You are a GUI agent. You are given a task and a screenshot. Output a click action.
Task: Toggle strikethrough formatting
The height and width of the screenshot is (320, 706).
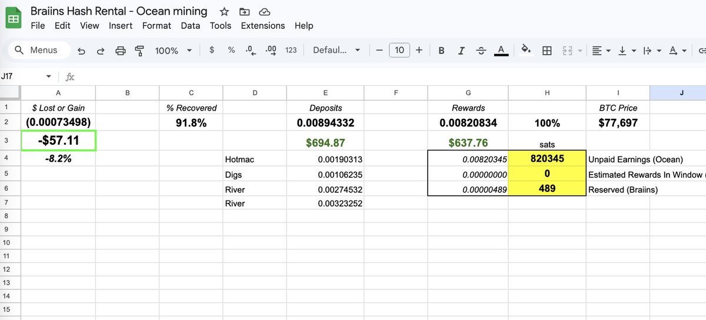[x=481, y=51]
